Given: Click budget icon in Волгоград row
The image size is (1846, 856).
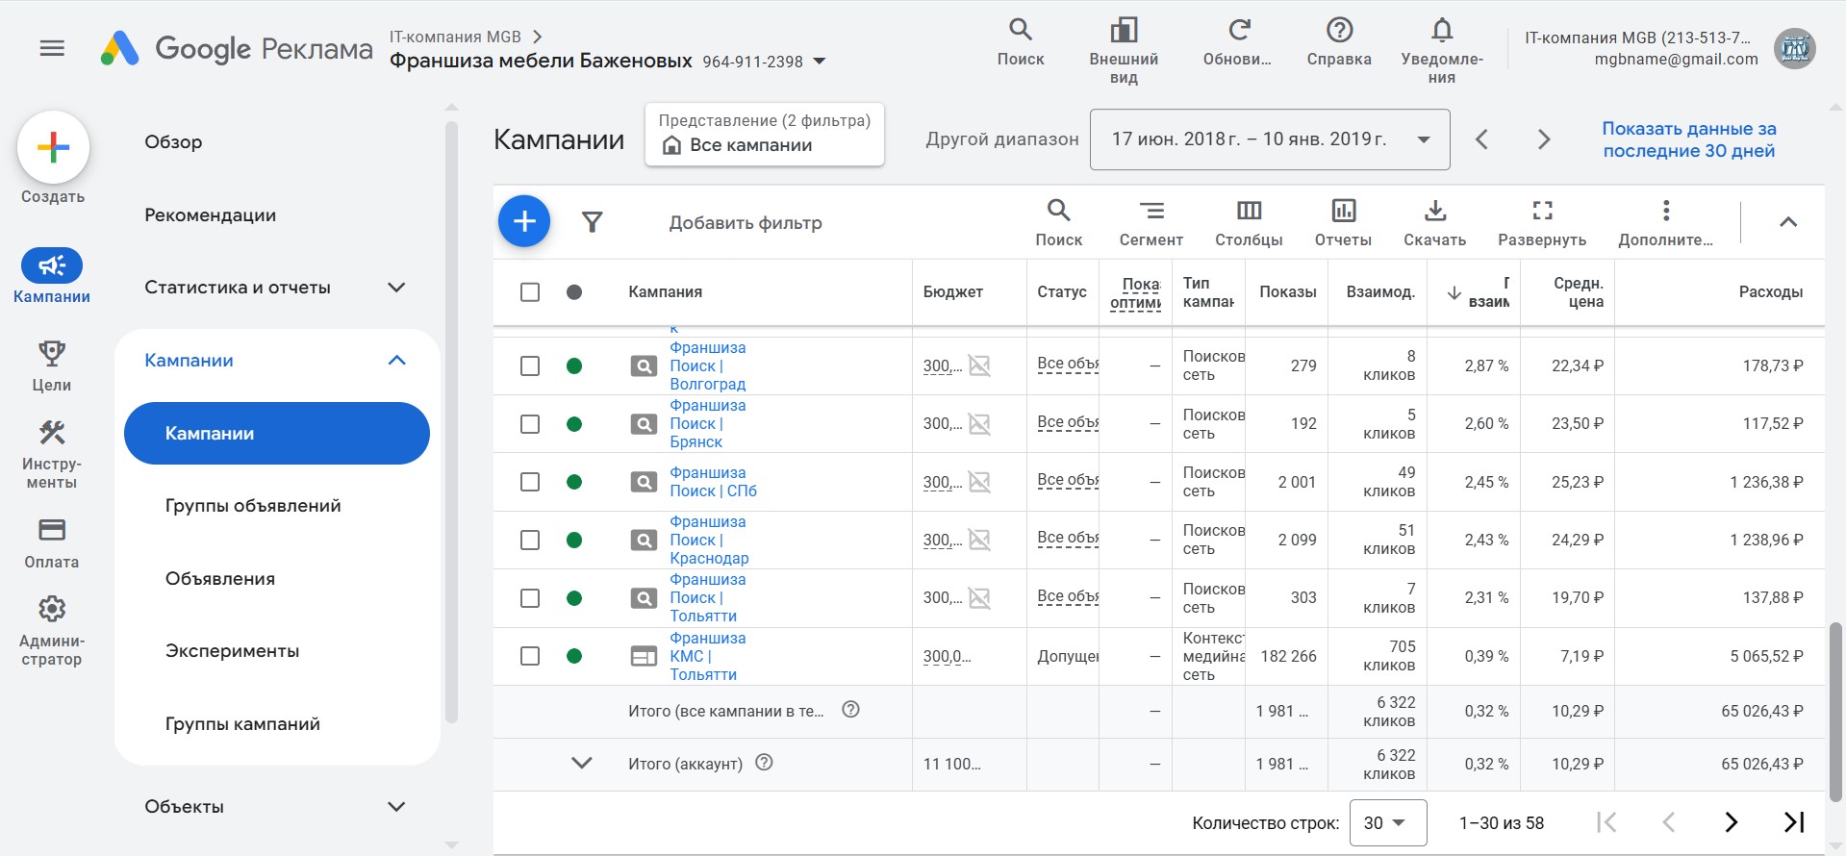Looking at the screenshot, I should (x=979, y=365).
